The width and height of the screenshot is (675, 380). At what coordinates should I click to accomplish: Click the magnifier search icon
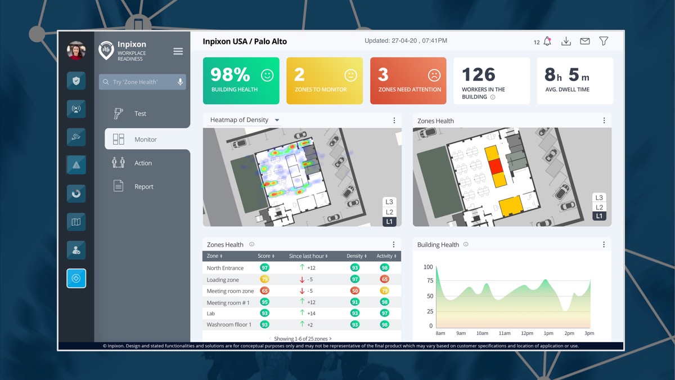pyautogui.click(x=106, y=82)
